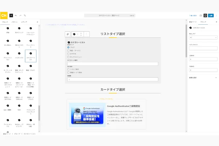
Task: Insert the 別タブリンク block
Action: click(19, 30)
